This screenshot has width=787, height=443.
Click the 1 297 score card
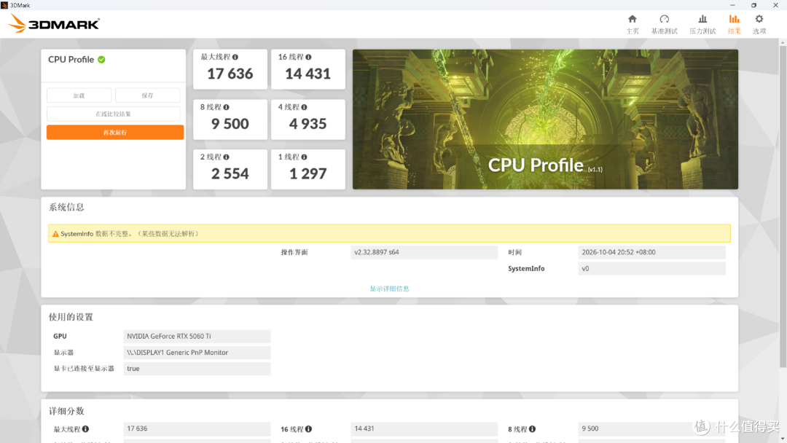click(x=308, y=169)
